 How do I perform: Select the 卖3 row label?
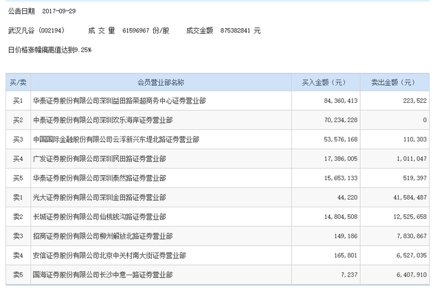[18, 236]
